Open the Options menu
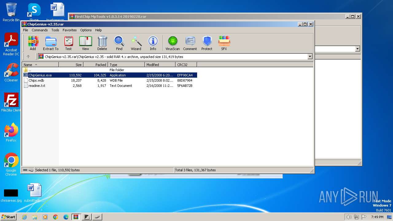The height and width of the screenshot is (221, 393). point(86,30)
